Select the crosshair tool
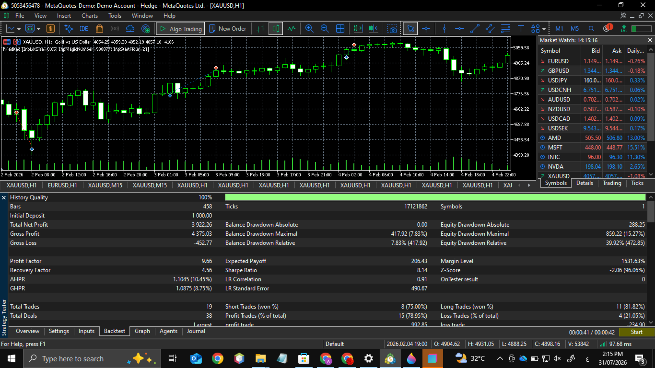This screenshot has height=368, width=655. click(x=426, y=29)
